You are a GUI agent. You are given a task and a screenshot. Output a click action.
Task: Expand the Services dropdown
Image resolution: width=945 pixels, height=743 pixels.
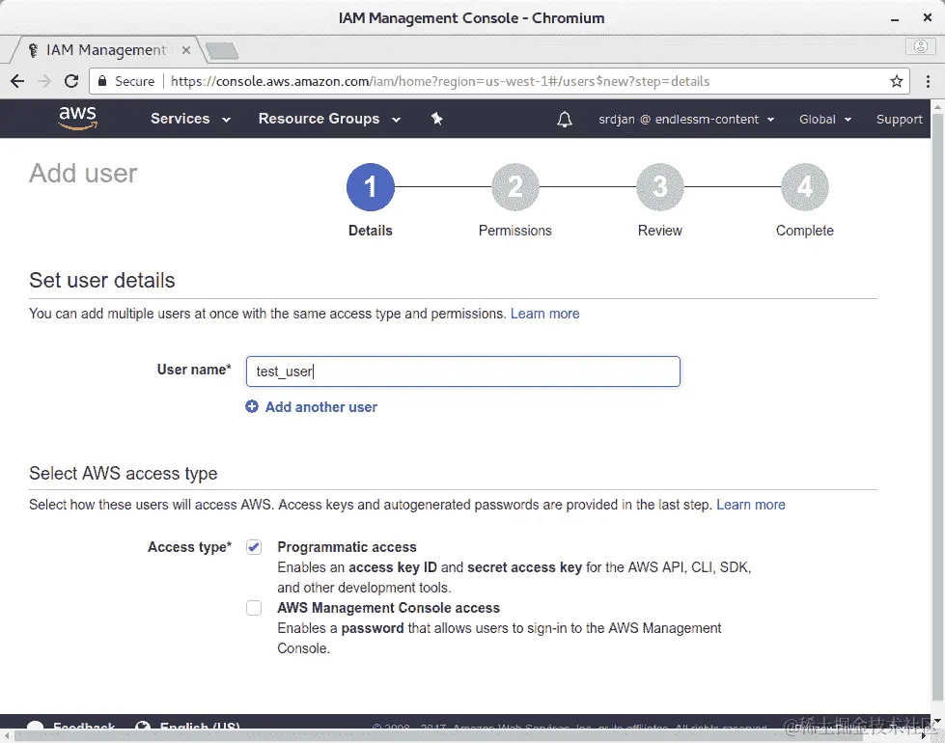[x=190, y=119]
